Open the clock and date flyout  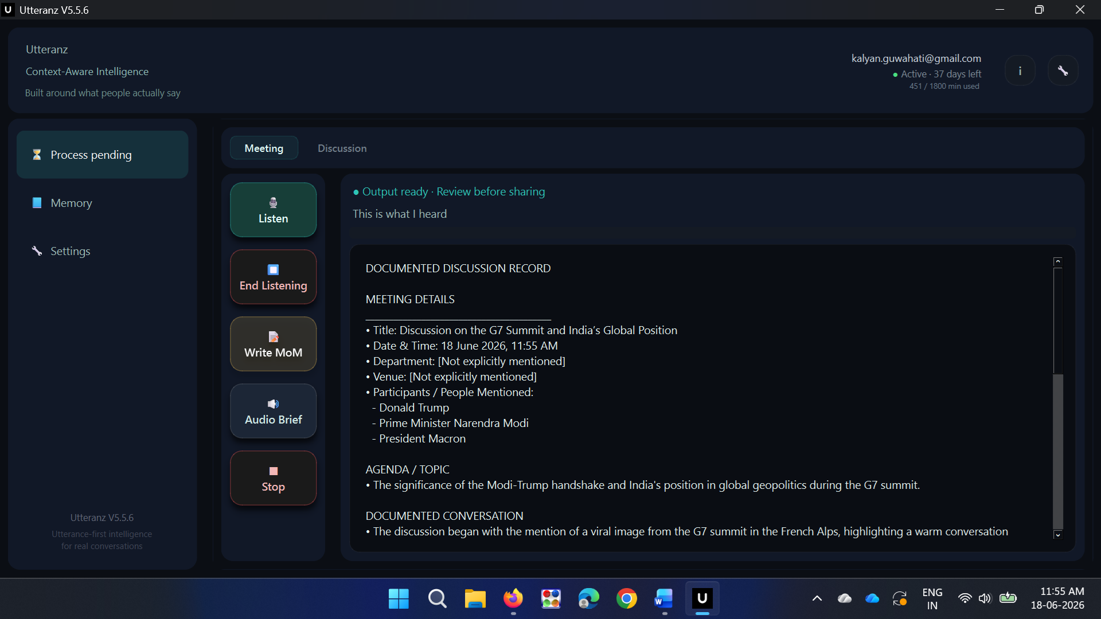coord(1058,599)
